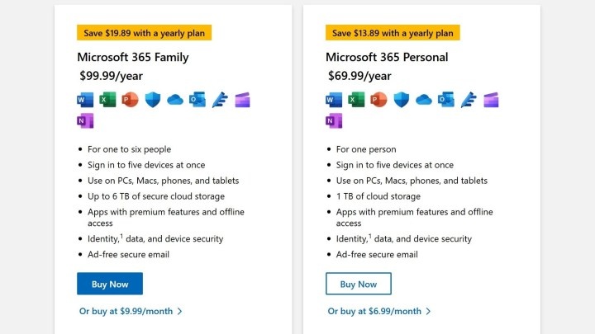The image size is (595, 334).
Task: Click the Microsoft Editor icon in the Personal plan
Action: [468, 101]
